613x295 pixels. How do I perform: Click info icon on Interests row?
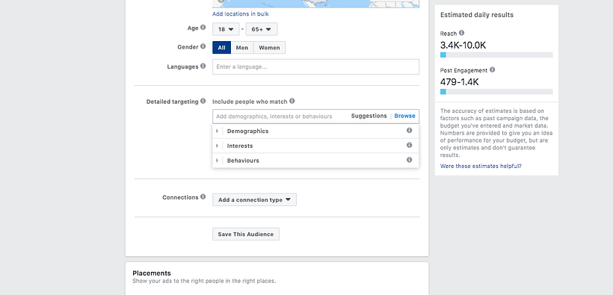point(410,145)
